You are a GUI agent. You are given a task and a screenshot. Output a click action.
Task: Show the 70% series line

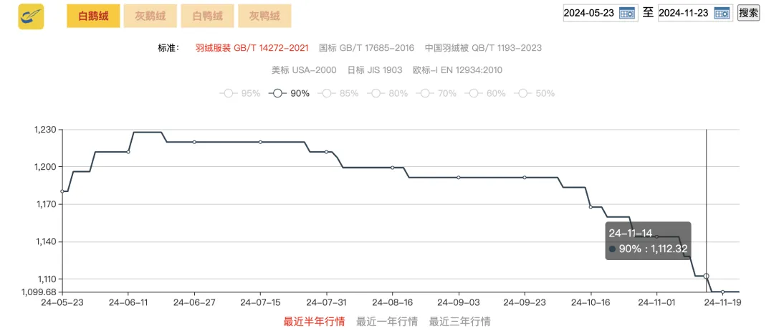[x=436, y=93]
